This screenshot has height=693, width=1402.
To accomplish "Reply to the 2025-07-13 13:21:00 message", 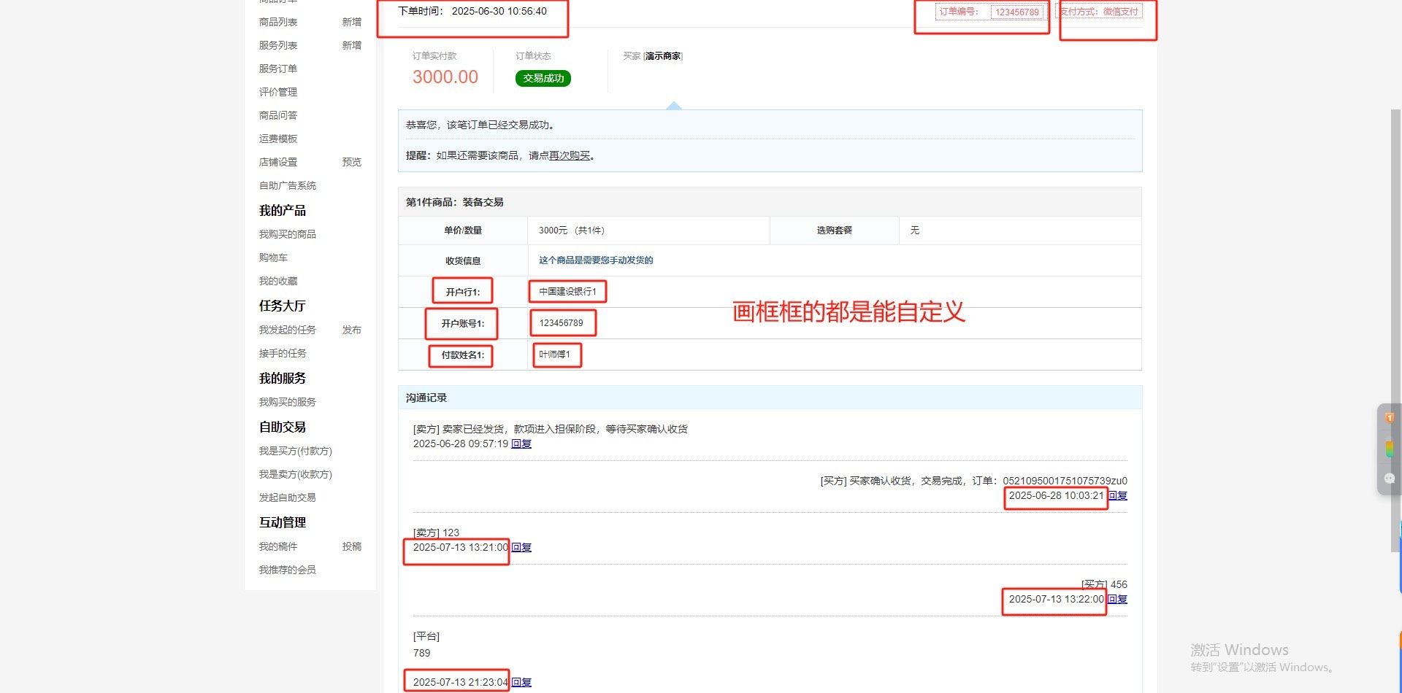I will (521, 547).
